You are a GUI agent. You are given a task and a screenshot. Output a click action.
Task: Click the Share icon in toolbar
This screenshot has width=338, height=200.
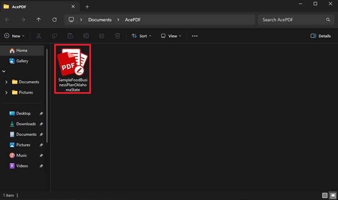click(102, 36)
